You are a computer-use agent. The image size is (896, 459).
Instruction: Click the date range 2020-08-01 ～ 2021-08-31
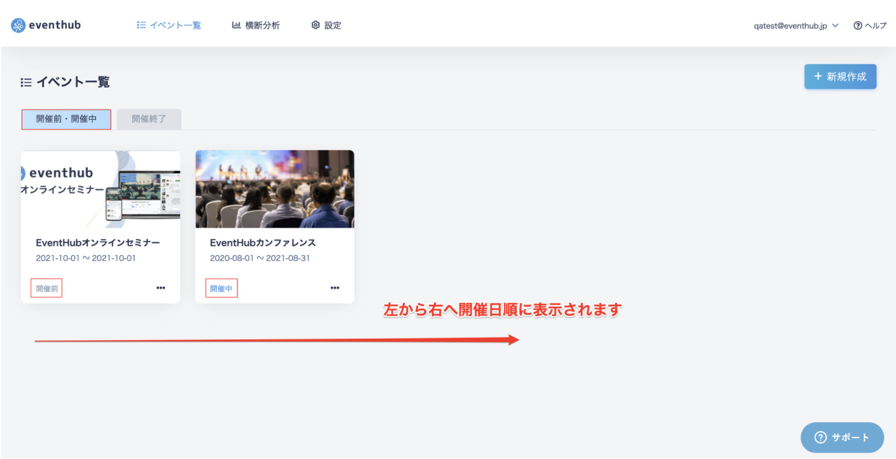pyautogui.click(x=260, y=258)
